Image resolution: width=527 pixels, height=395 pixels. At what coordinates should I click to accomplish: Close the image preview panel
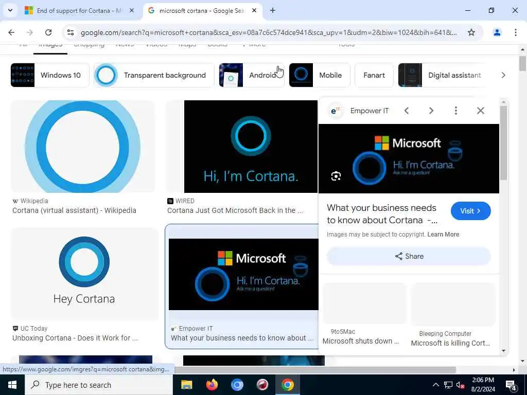481,111
